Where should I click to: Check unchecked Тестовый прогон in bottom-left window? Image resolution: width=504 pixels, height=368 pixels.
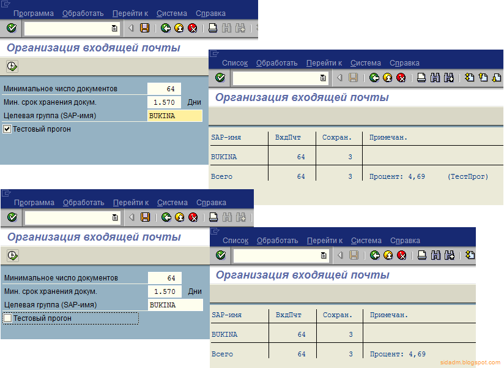[8, 318]
